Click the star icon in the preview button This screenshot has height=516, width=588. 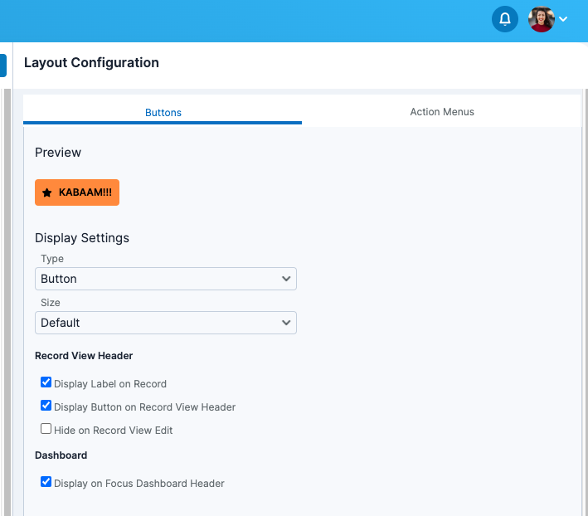point(47,192)
